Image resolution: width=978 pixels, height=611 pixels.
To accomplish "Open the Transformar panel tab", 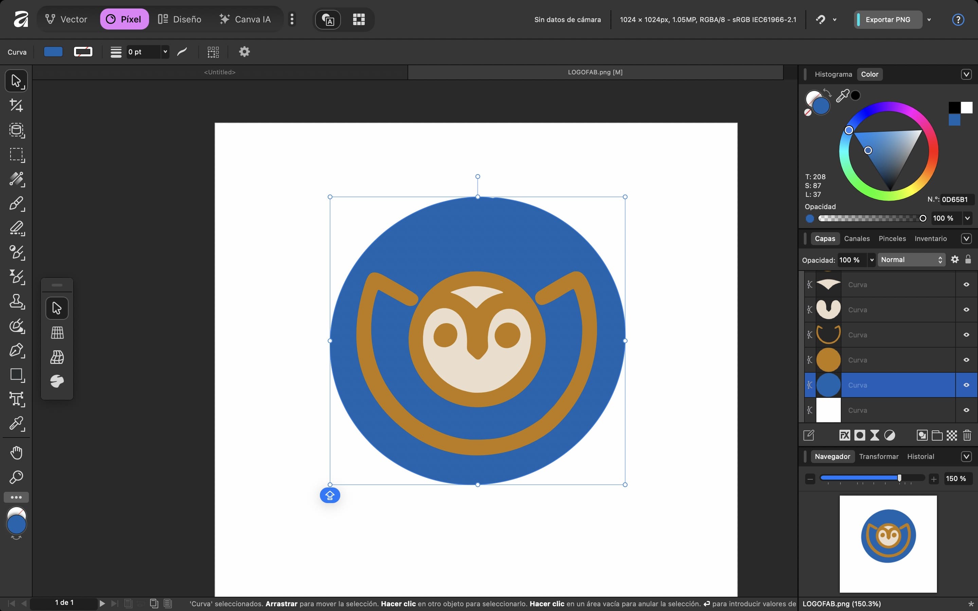I will [x=878, y=456].
